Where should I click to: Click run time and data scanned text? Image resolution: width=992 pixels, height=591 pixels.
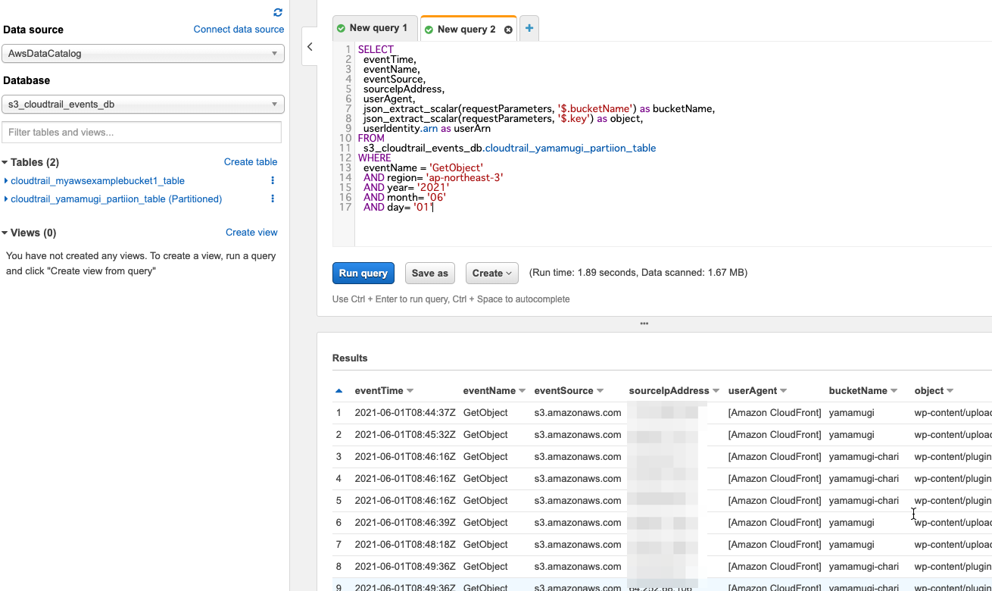click(638, 273)
